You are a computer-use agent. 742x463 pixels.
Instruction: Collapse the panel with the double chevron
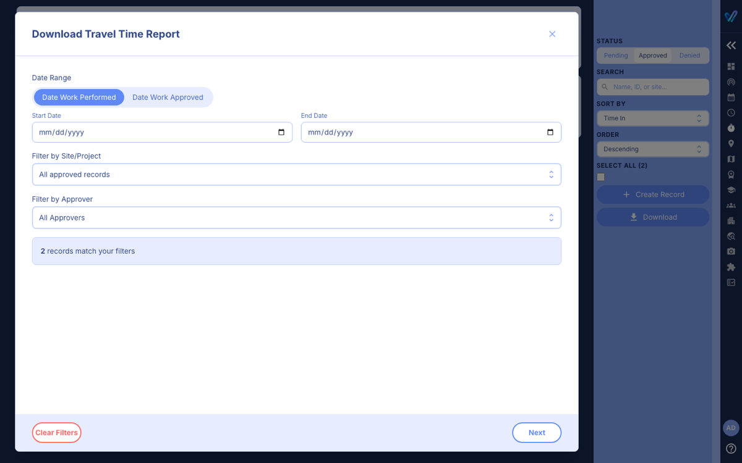(731, 46)
